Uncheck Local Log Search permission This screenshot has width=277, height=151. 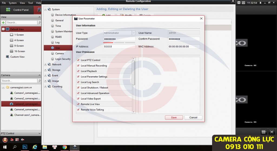78,82
